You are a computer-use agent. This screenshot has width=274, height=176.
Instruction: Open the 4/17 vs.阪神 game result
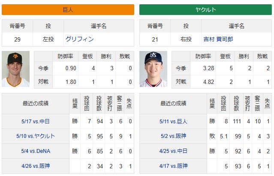point(173,166)
